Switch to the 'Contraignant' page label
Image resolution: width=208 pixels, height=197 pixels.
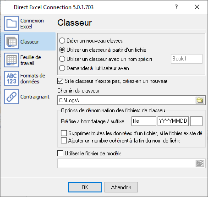35,97
